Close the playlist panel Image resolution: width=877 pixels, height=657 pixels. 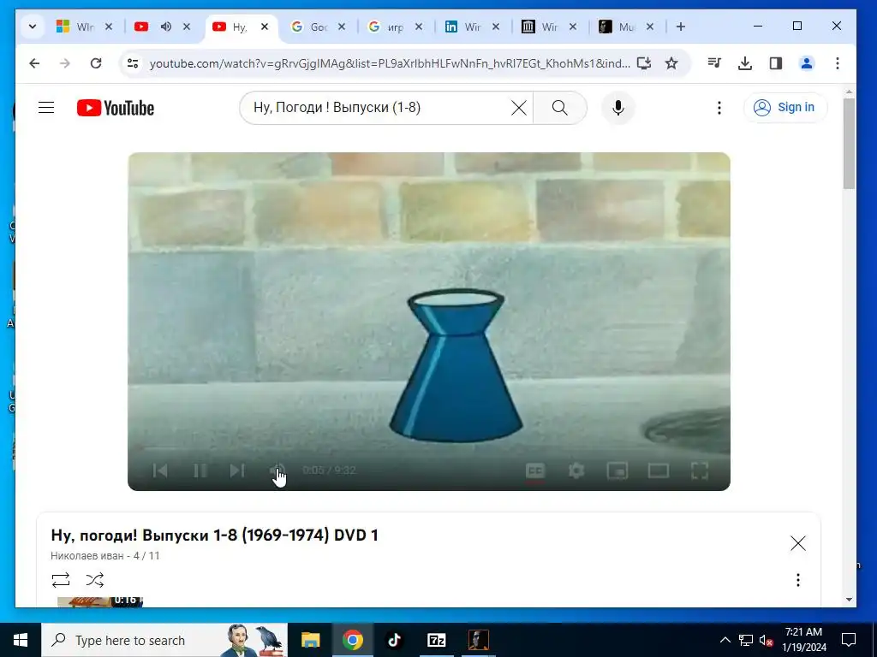click(798, 543)
